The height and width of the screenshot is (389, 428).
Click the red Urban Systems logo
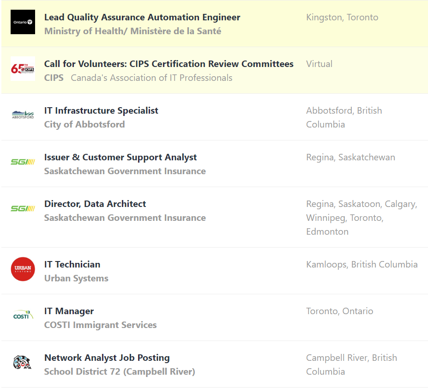tap(23, 269)
